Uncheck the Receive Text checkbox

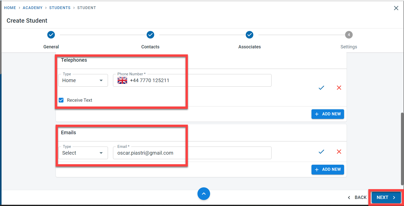(61, 100)
